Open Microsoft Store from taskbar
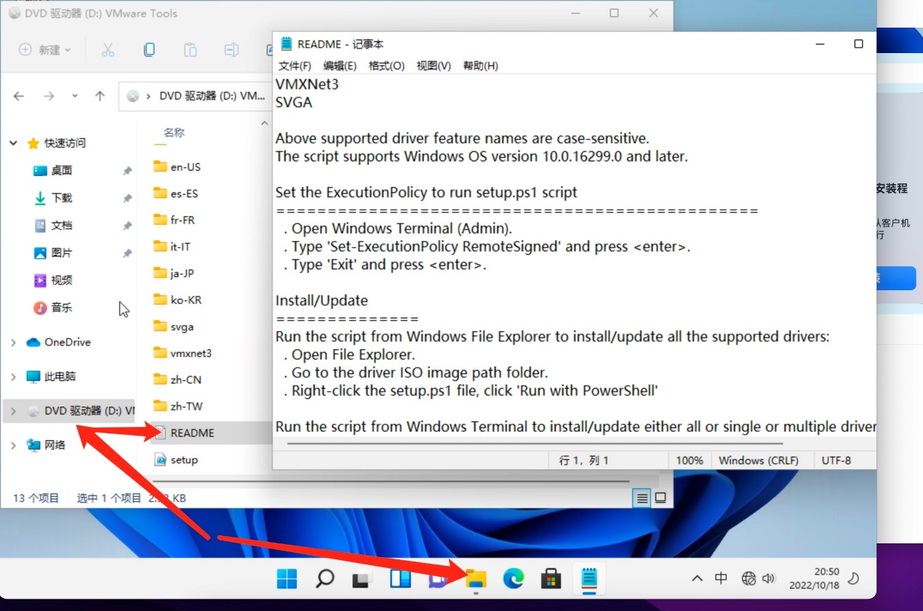The width and height of the screenshot is (923, 611). click(x=551, y=579)
